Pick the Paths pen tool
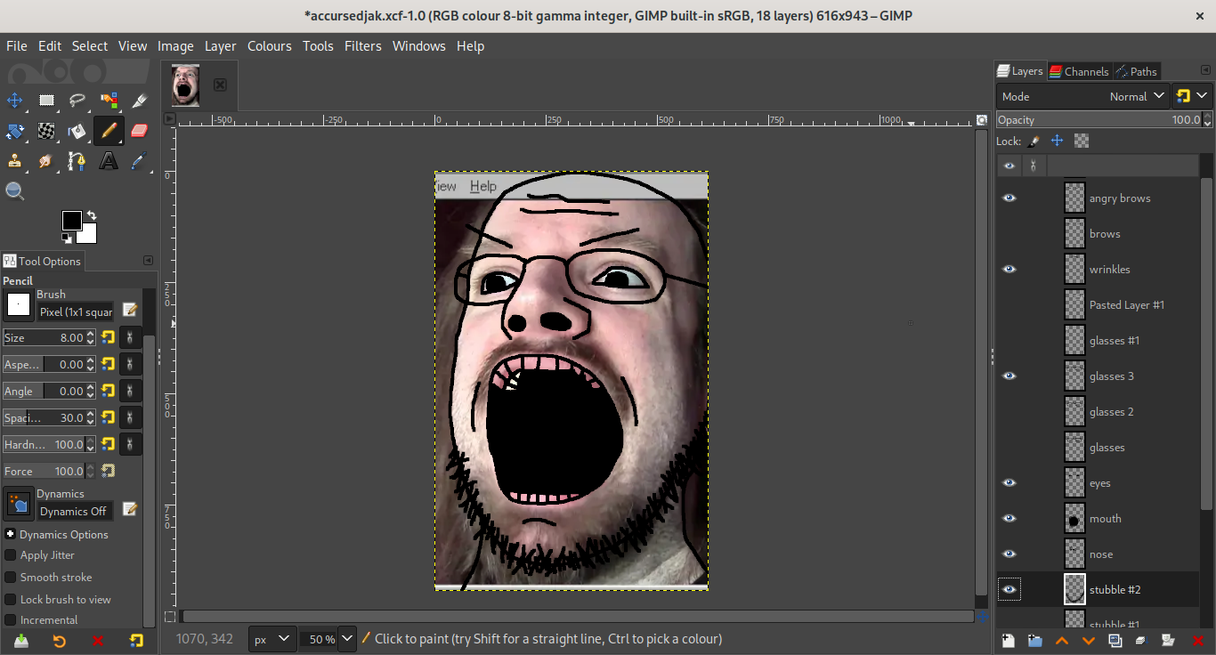 (77, 161)
